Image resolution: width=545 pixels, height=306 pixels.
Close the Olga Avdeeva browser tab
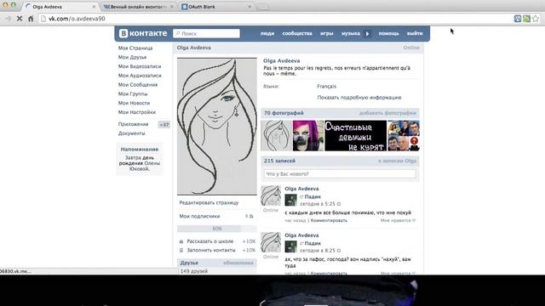coord(94,7)
